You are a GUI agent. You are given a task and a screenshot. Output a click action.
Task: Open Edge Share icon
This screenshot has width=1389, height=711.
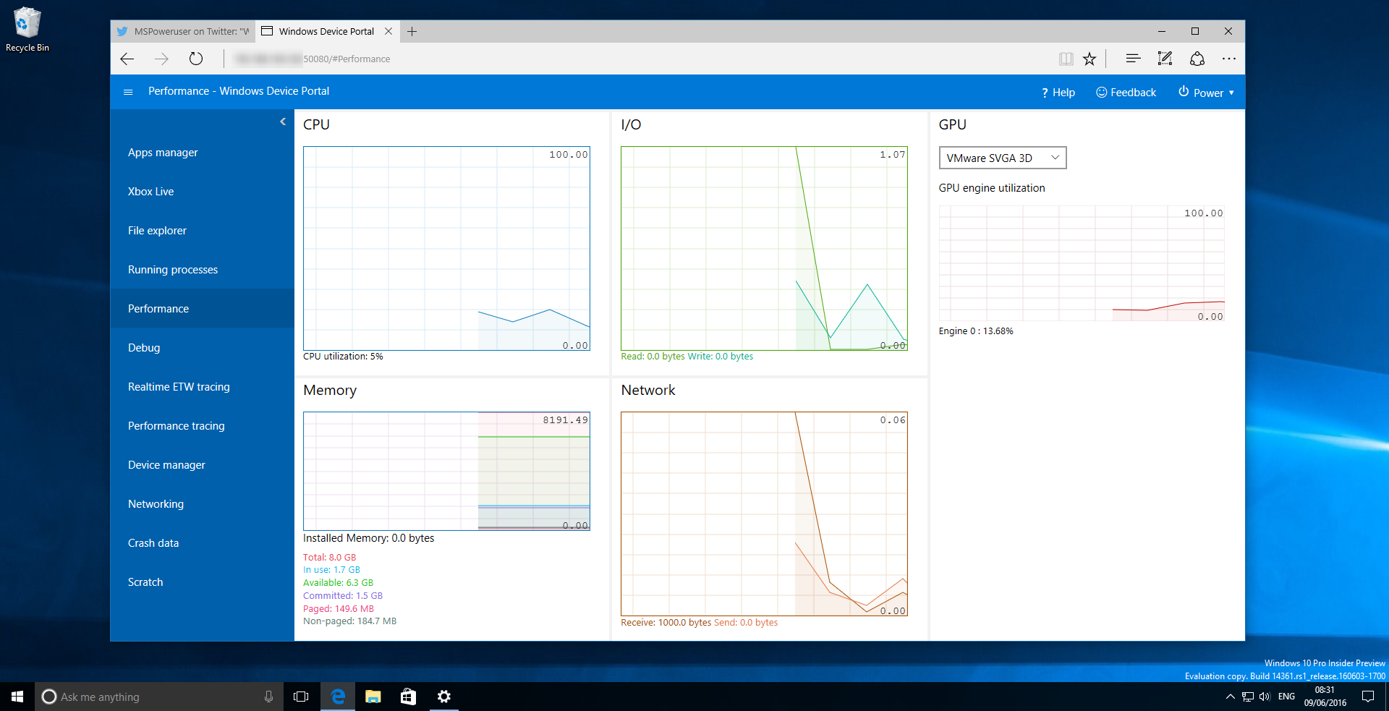click(1197, 59)
